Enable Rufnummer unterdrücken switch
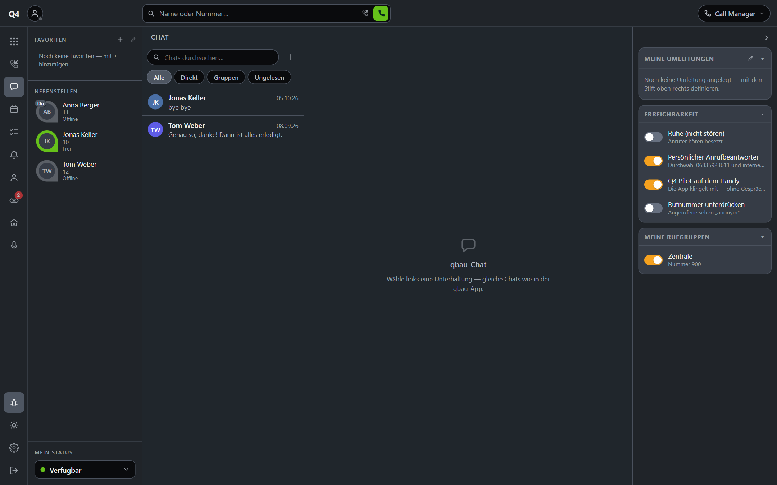Screen dimensions: 777x485 click(x=653, y=208)
